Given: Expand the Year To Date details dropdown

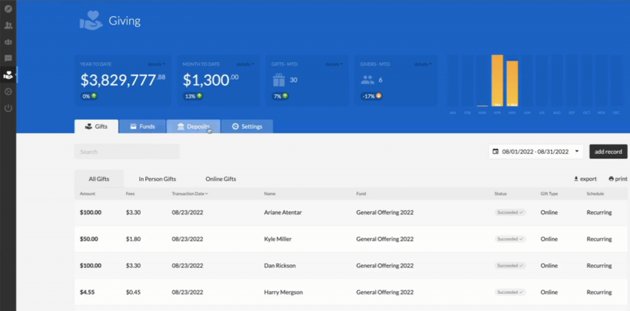Looking at the screenshot, I should tap(156, 64).
